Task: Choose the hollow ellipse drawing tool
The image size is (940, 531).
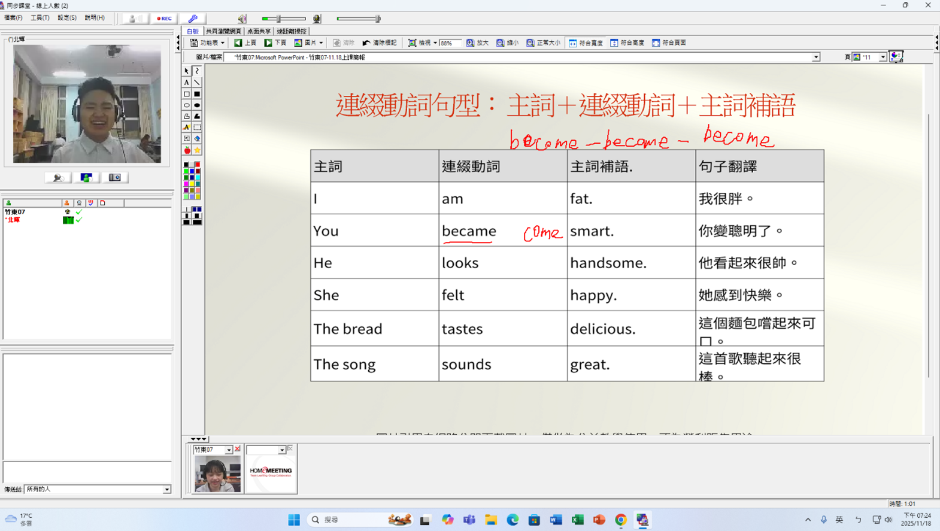Action: tap(186, 105)
